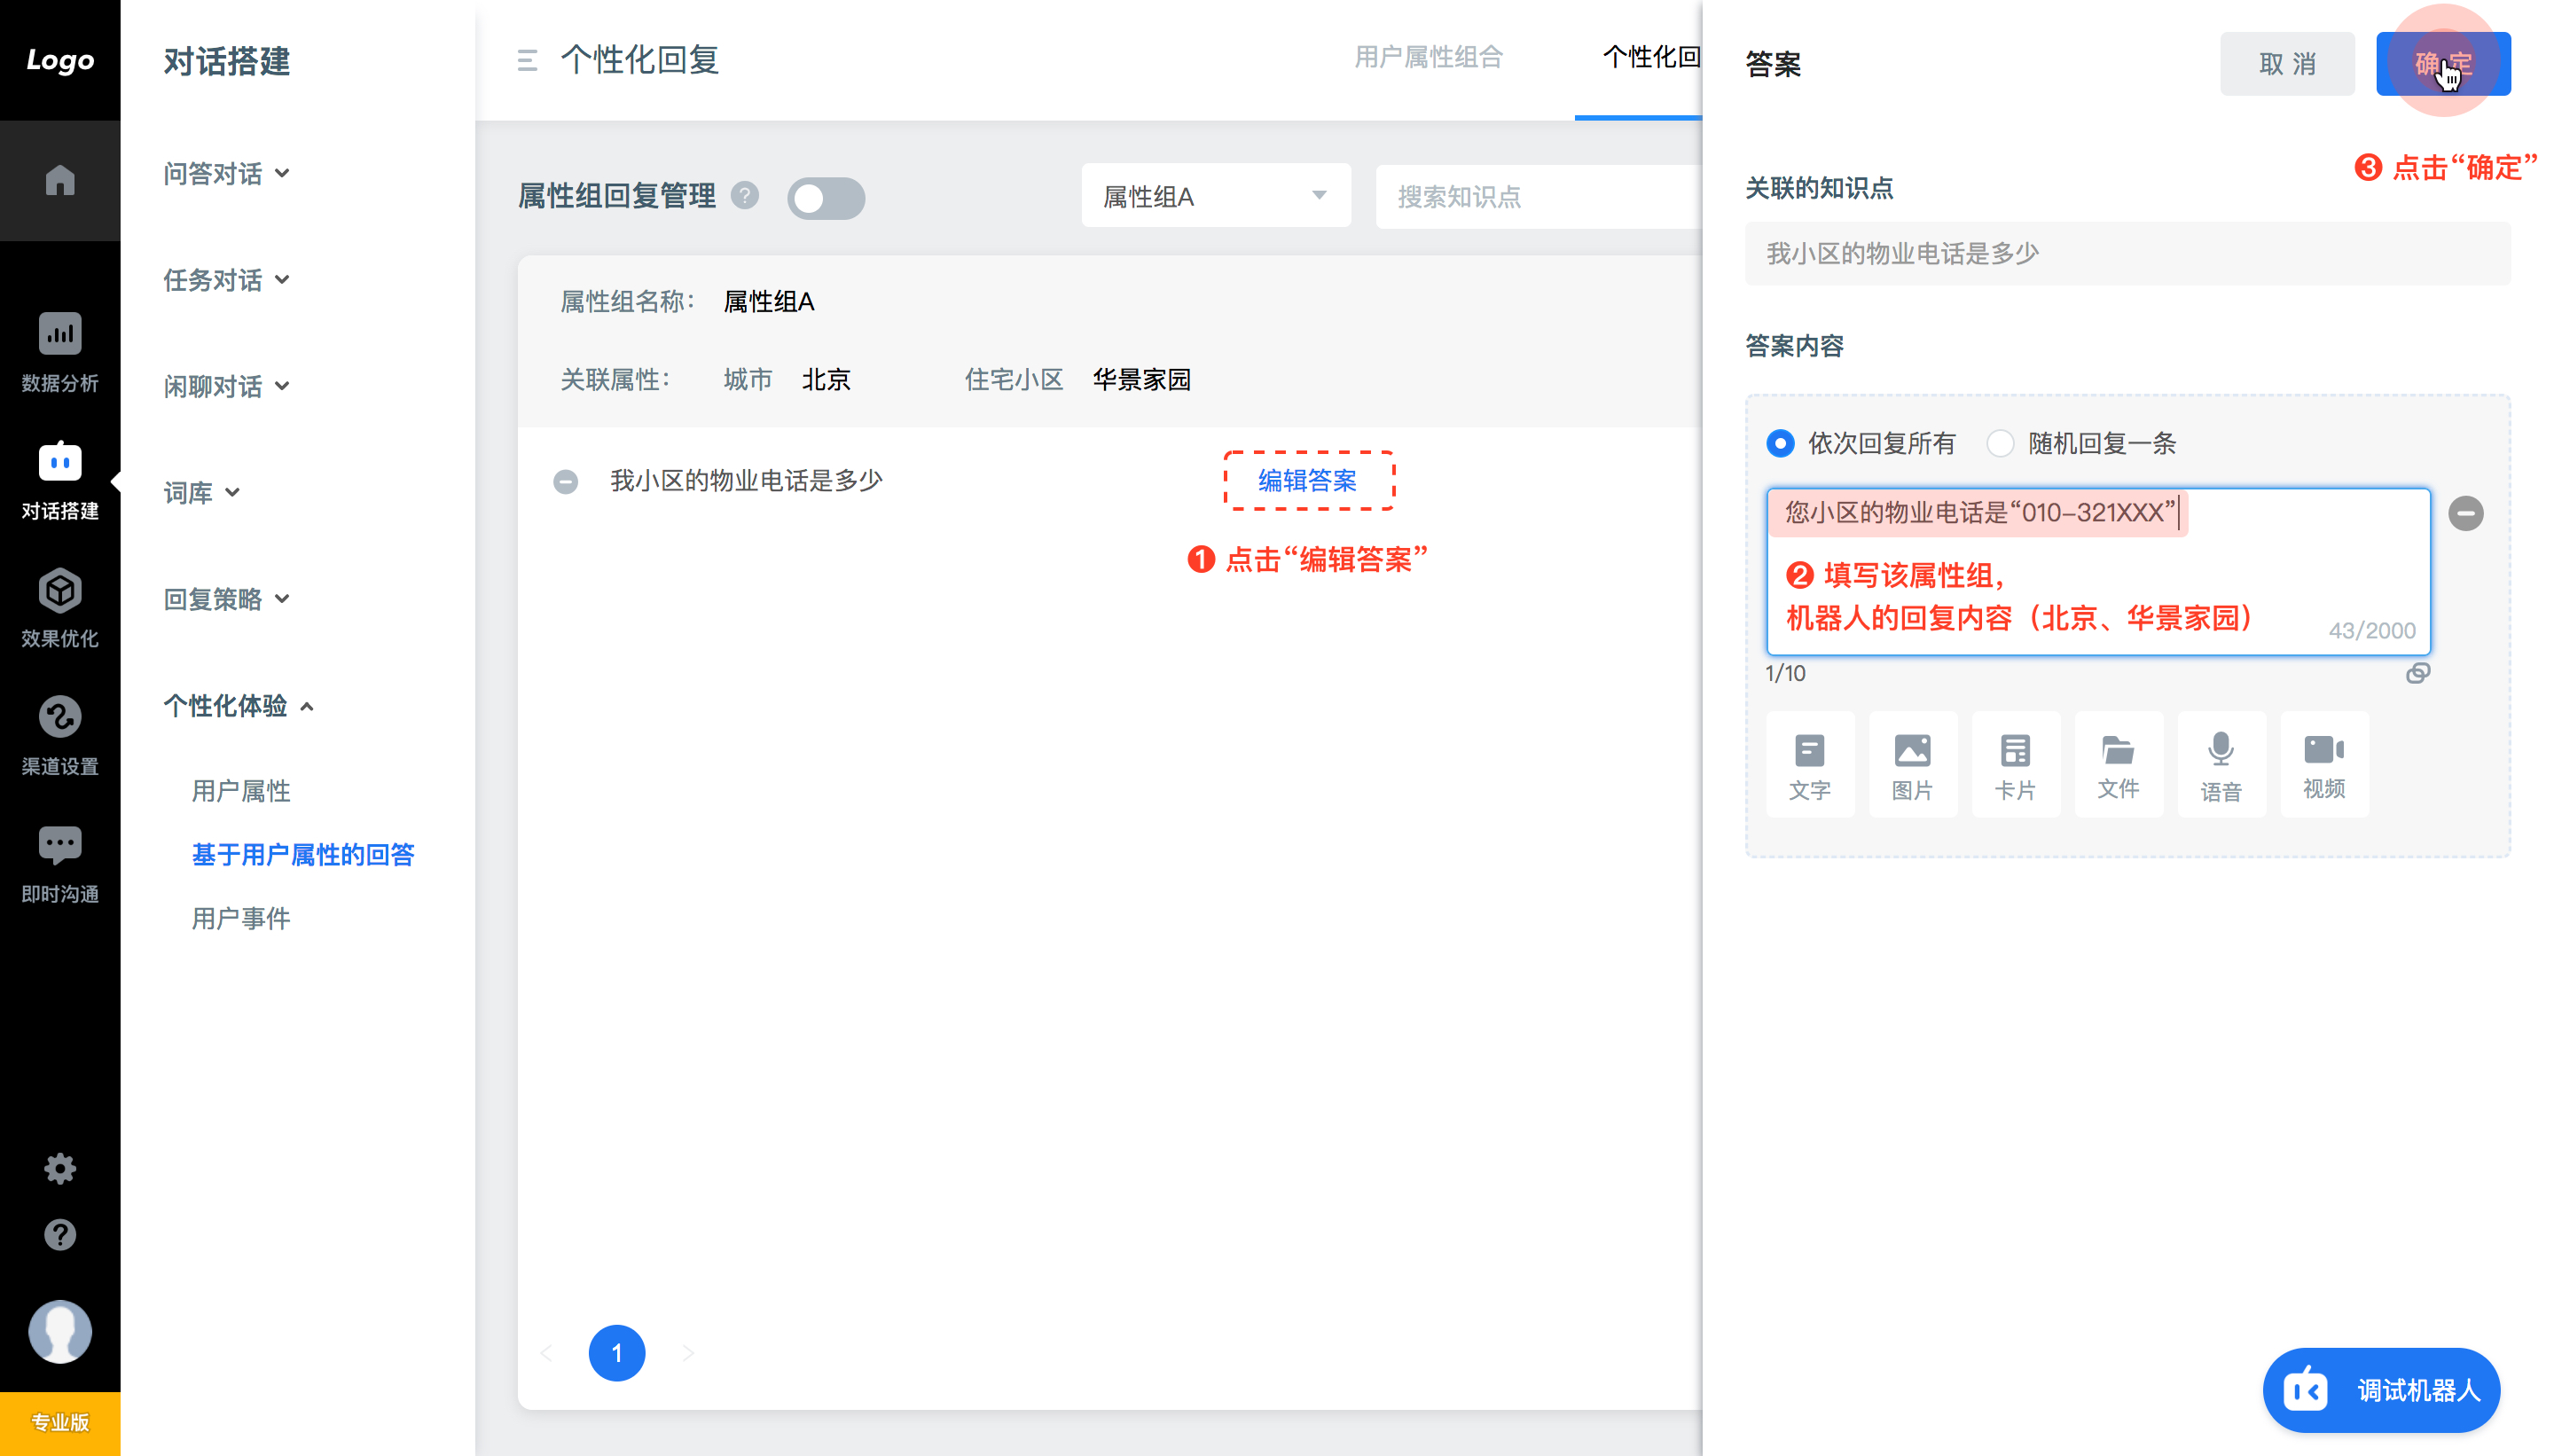The width and height of the screenshot is (2554, 1456).
Task: Focus the answer content text box
Action: click(x=2097, y=571)
